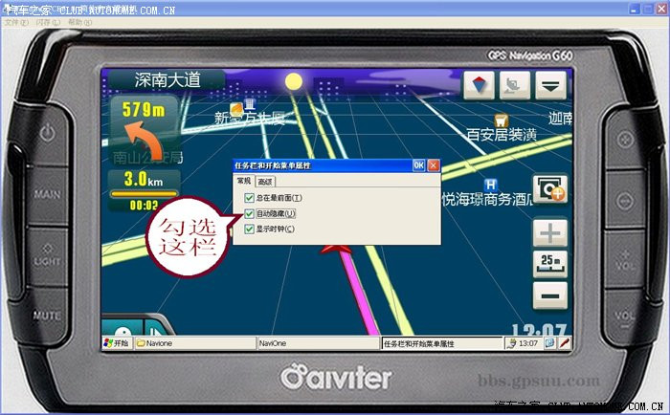This screenshot has width=670, height=415.
Task: Open the 开始 start button
Action: [117, 343]
